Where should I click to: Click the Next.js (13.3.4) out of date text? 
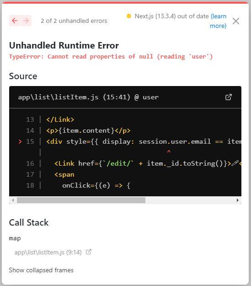(x=172, y=16)
